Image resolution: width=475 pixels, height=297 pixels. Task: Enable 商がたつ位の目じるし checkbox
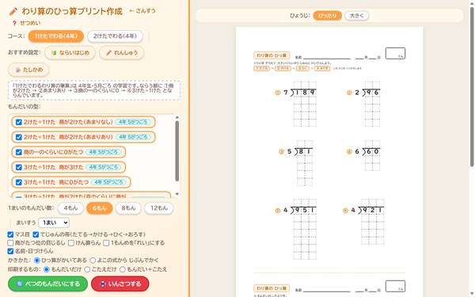coord(10,243)
